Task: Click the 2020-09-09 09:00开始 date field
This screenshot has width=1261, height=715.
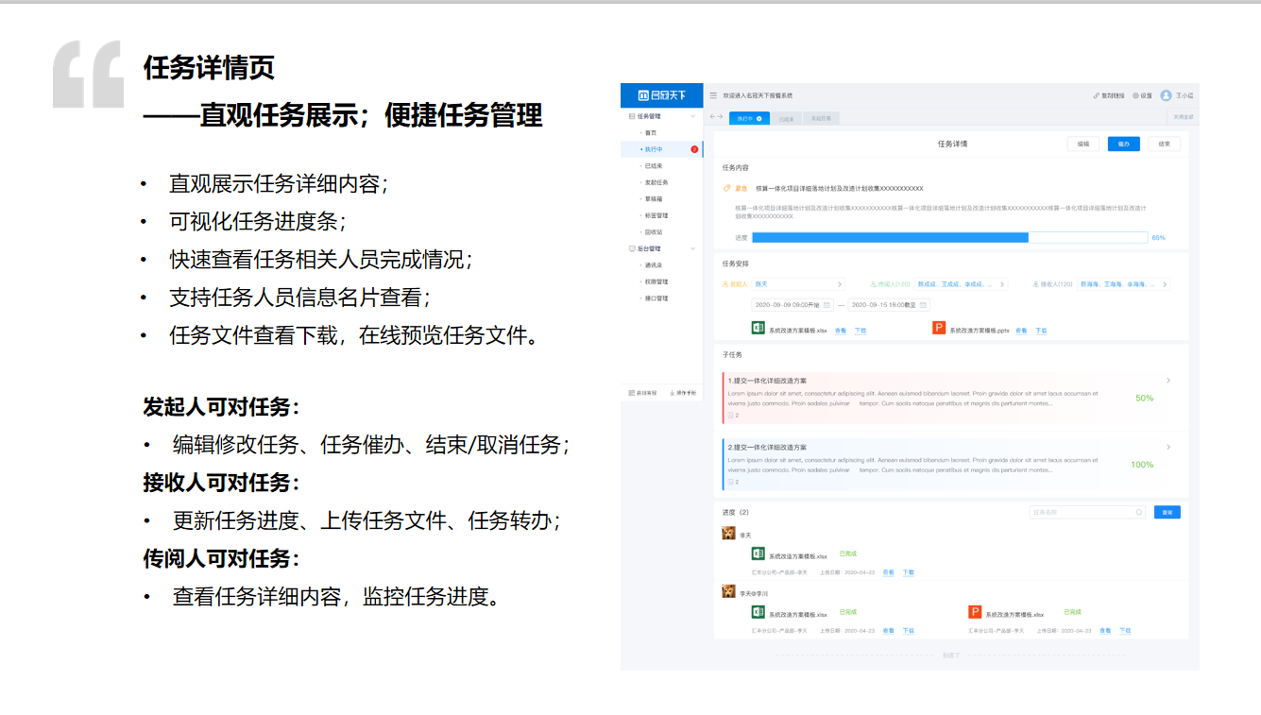Action: (792, 305)
